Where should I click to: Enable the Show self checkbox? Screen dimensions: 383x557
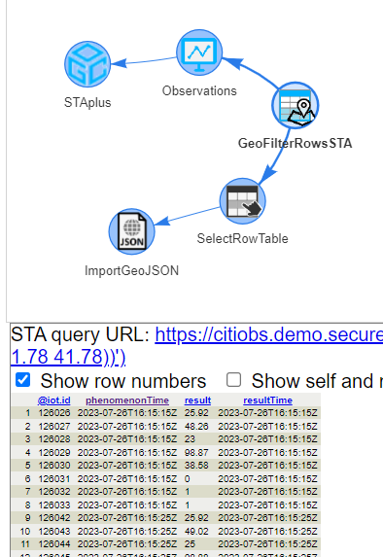(x=233, y=380)
